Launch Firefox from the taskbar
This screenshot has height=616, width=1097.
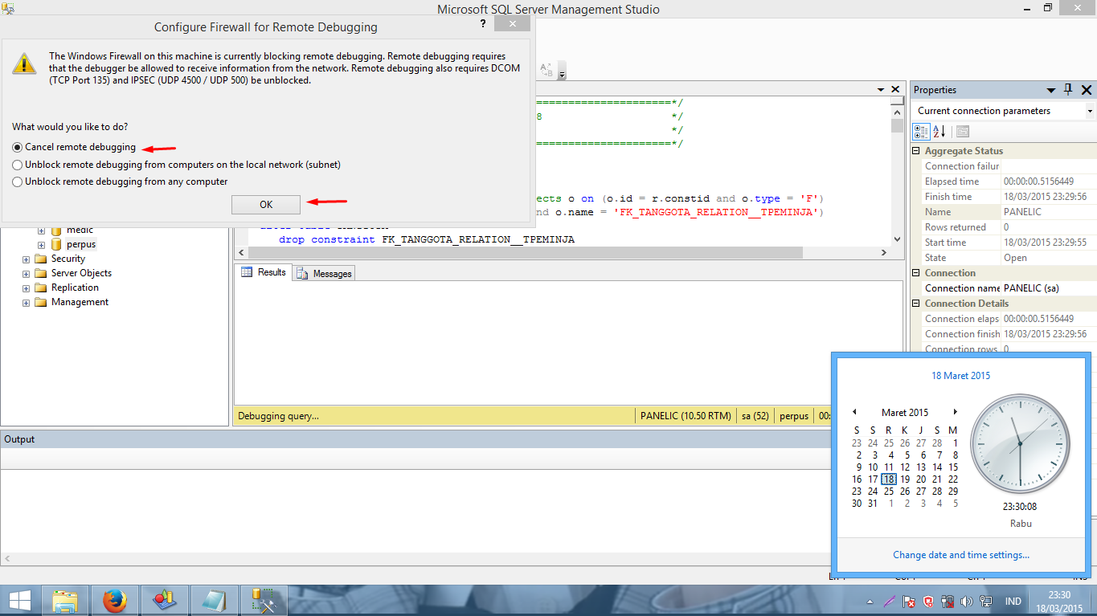click(x=114, y=600)
